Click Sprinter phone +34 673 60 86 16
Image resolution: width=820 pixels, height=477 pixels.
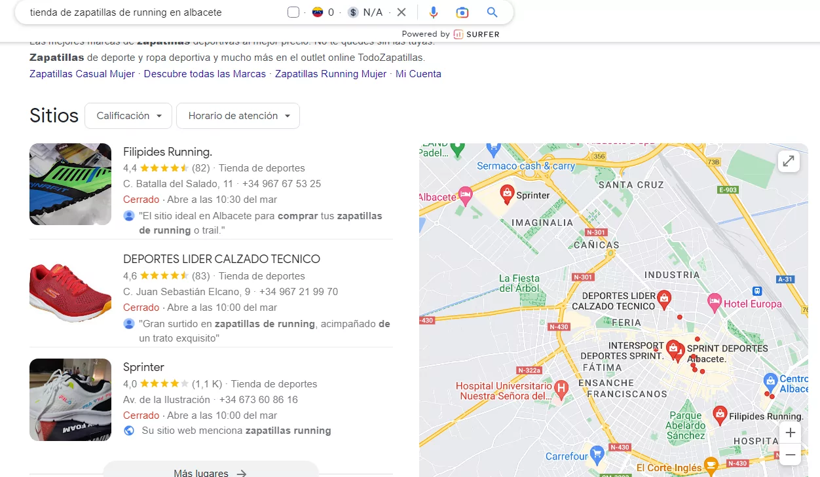click(x=259, y=399)
